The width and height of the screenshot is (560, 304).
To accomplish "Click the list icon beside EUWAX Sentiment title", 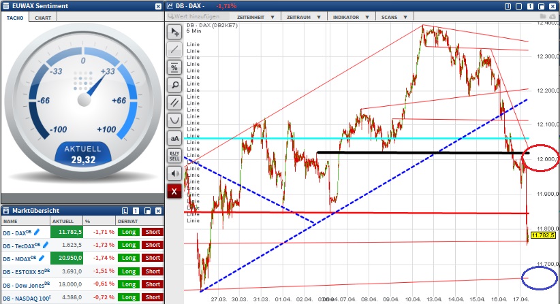I will [x=6, y=6].
